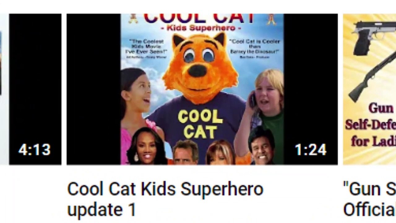Click the black bar left of the Cool Cat poster

pos(93,89)
